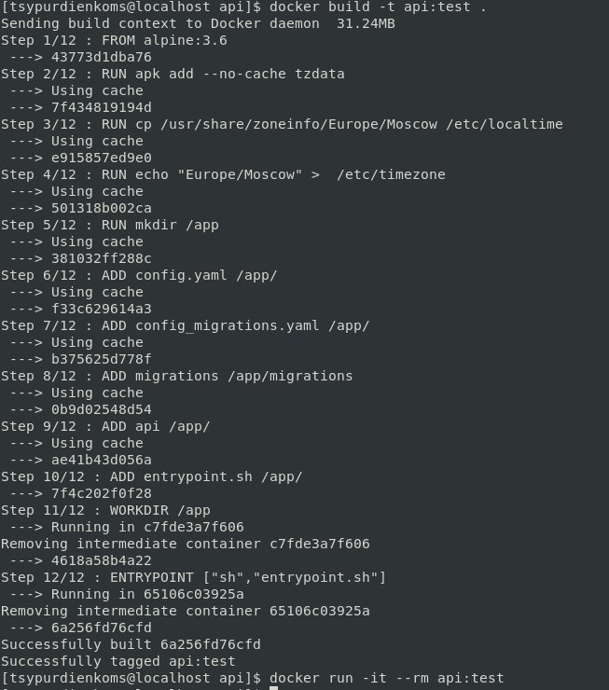Click config_migrations.yaml in Step 7

pos(227,326)
